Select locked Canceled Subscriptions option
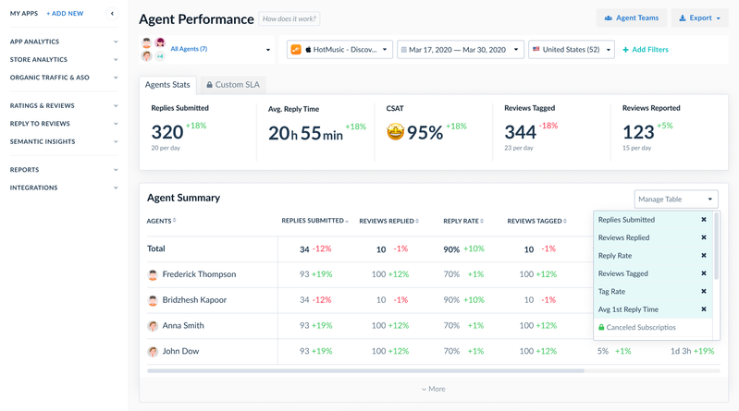The height and width of the screenshot is (411, 739). click(640, 328)
